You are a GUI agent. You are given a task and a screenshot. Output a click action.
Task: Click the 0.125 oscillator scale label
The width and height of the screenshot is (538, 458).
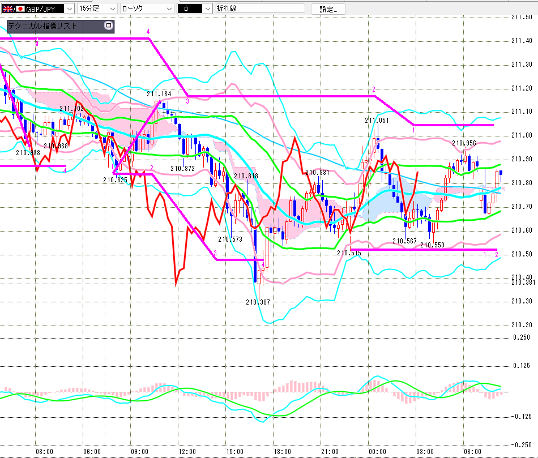[522, 366]
